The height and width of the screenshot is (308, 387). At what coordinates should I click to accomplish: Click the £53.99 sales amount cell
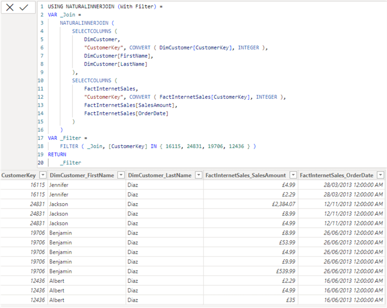[x=251, y=242]
